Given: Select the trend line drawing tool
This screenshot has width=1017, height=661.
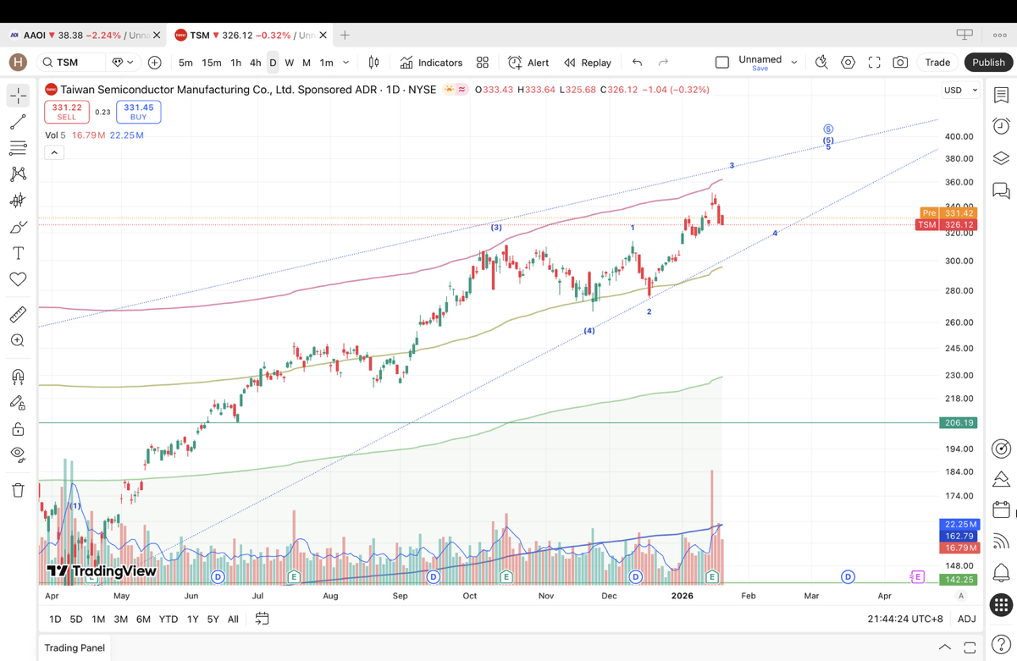Looking at the screenshot, I should [x=18, y=123].
